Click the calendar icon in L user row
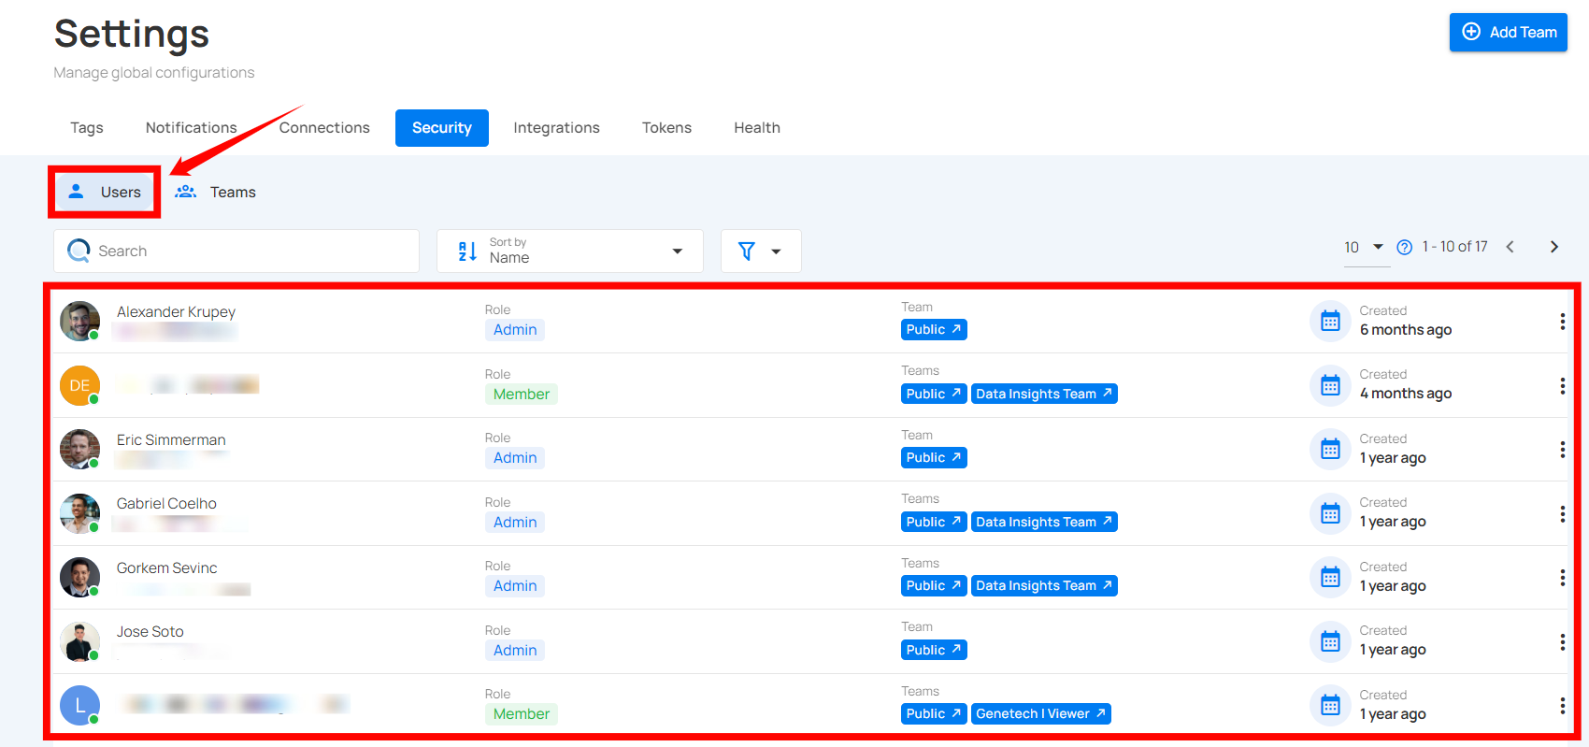The image size is (1589, 747). [x=1330, y=705]
